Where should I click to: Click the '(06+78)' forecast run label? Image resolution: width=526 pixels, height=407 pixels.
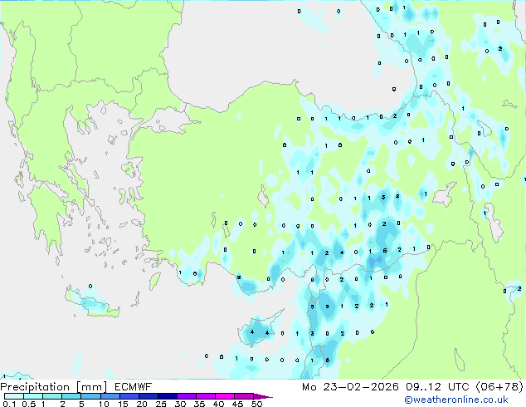click(x=499, y=387)
